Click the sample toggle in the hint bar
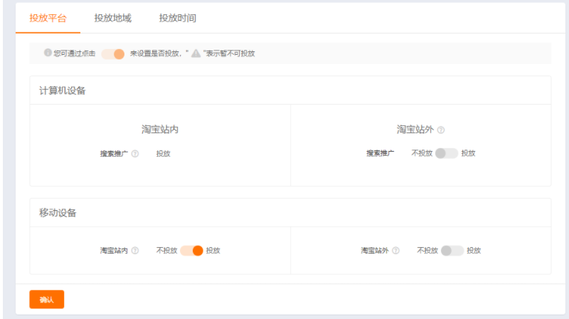The height and width of the screenshot is (319, 569). 113,53
